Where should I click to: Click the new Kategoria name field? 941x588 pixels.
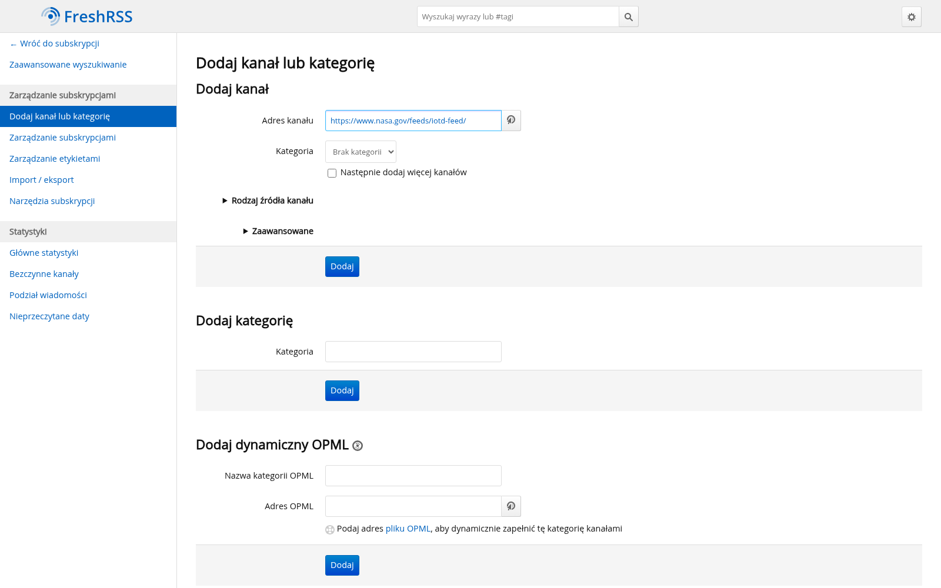tap(413, 352)
